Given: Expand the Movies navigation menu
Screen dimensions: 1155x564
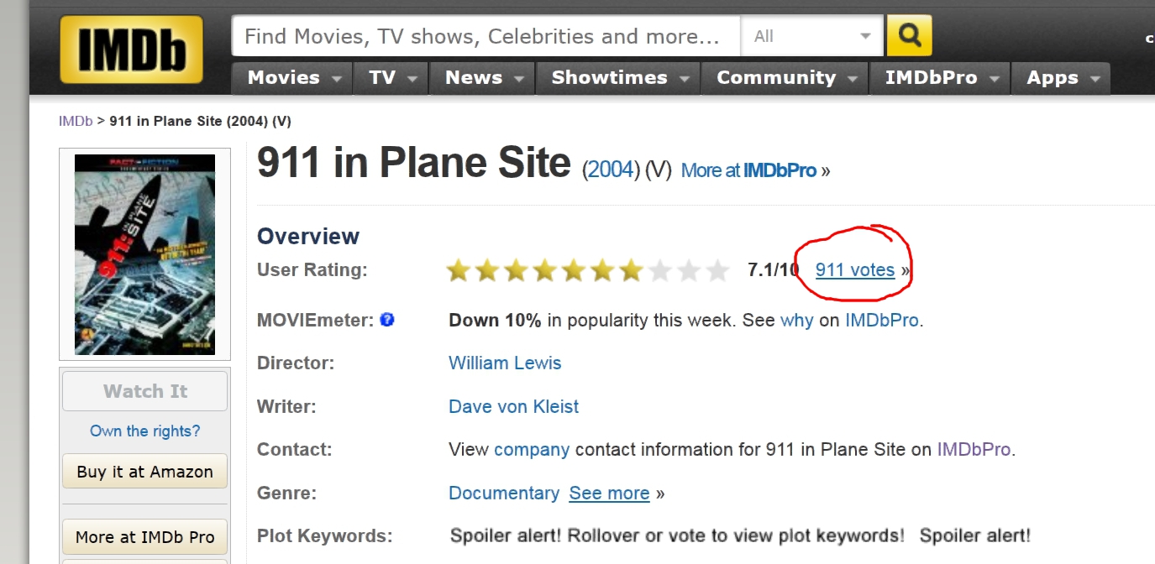Looking at the screenshot, I should (x=292, y=78).
